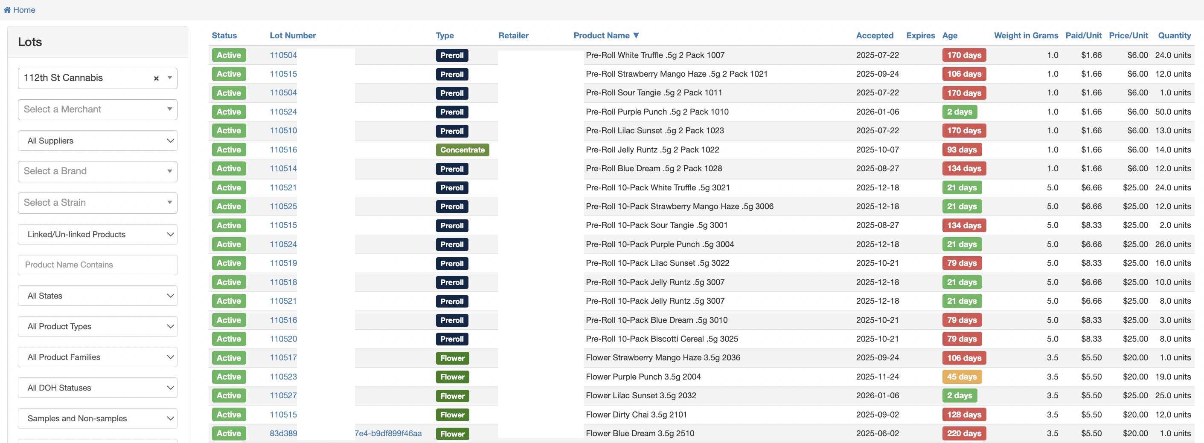Sort table by Accepted column
Viewport: 1204px width, 443px height.
[875, 35]
